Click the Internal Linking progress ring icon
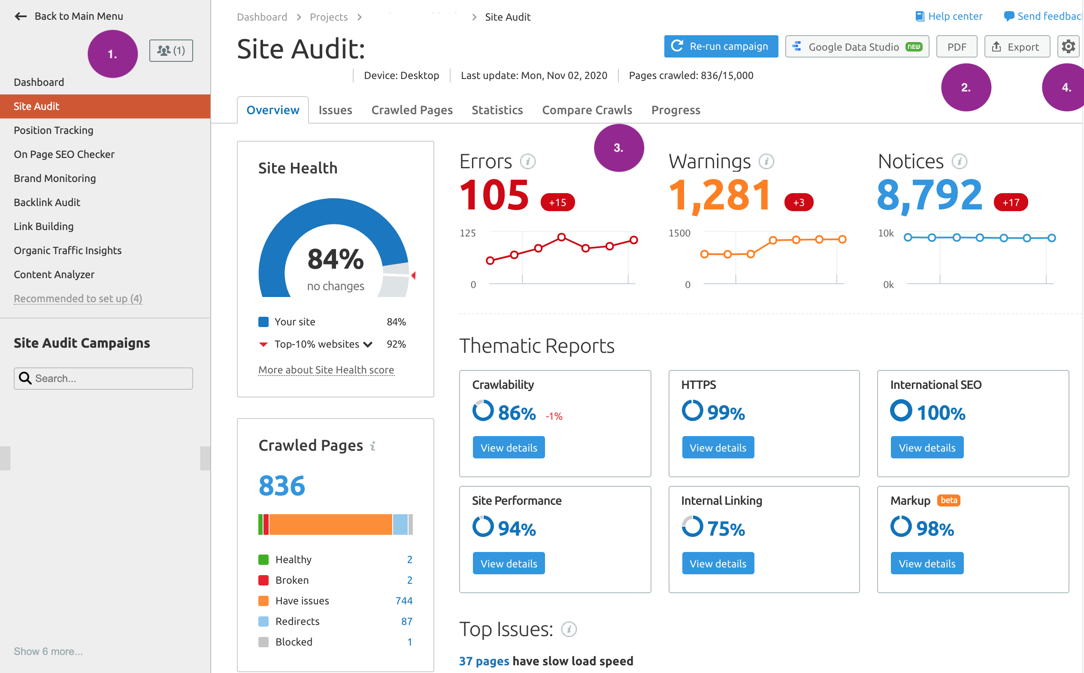 692,527
